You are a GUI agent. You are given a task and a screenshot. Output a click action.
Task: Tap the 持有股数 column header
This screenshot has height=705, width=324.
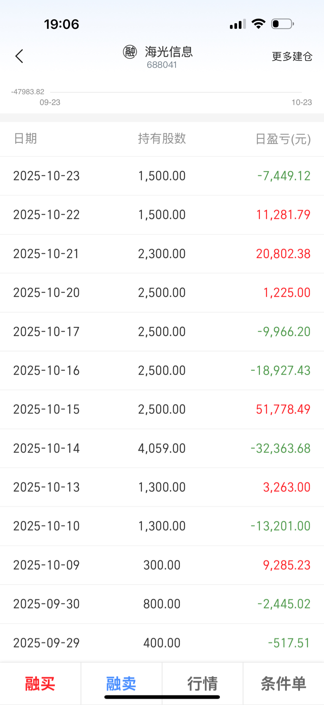point(162,139)
